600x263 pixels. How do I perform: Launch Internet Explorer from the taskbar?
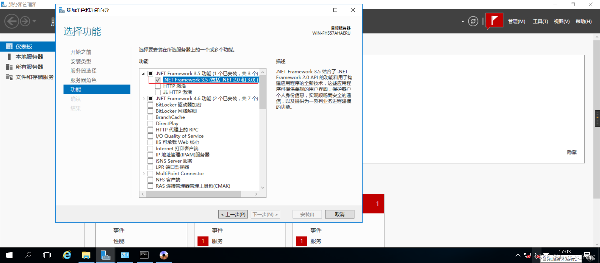click(67, 255)
